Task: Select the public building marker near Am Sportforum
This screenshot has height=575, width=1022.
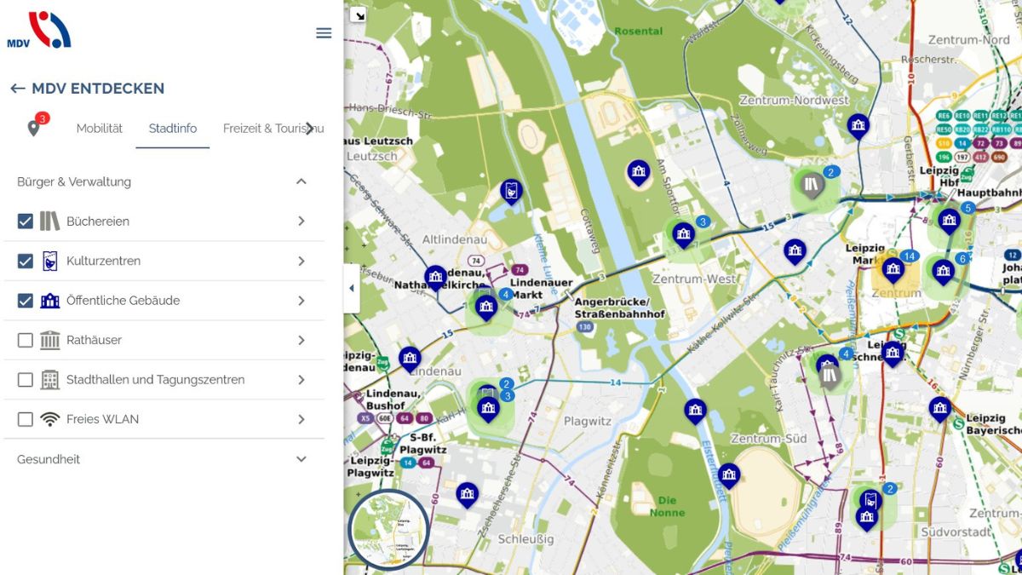Action: point(639,172)
